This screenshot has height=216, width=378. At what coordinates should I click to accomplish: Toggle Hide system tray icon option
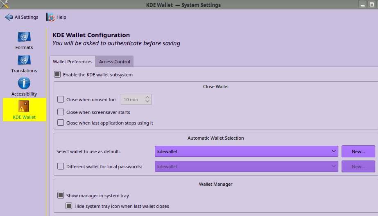69,206
